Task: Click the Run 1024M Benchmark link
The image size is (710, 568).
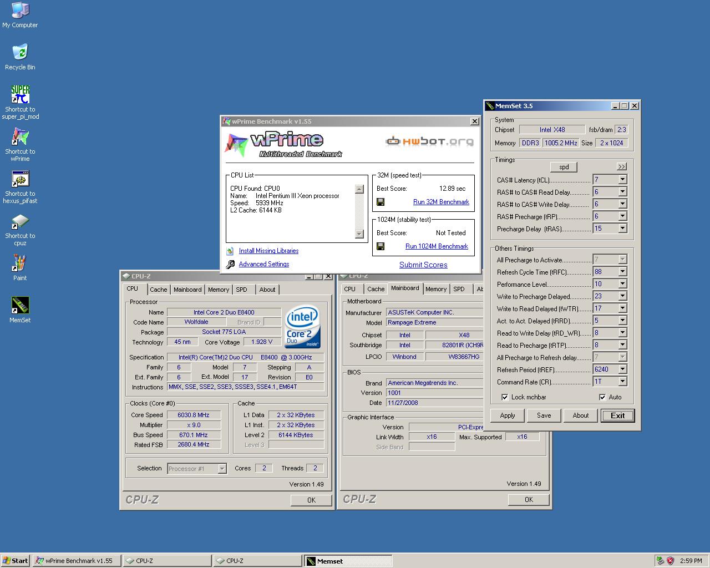Action: pyautogui.click(x=437, y=246)
